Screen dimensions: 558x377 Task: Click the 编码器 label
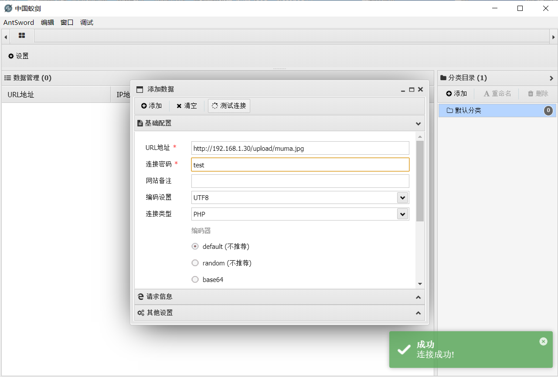(201, 231)
